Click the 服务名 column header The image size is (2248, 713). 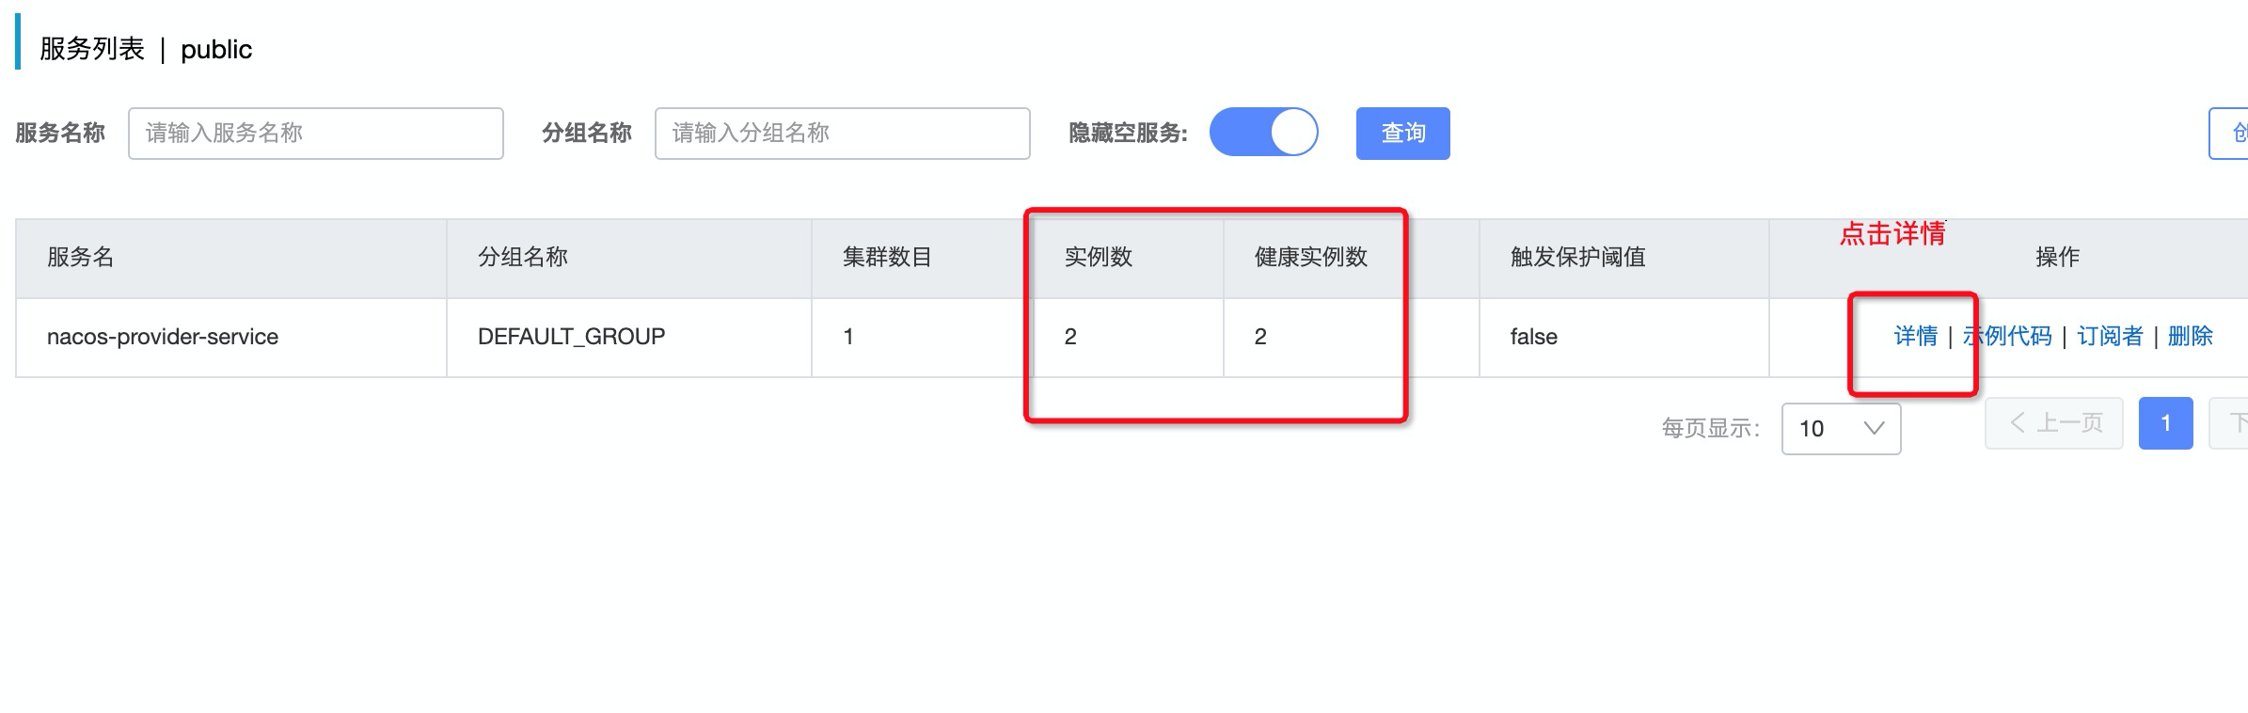tap(81, 257)
